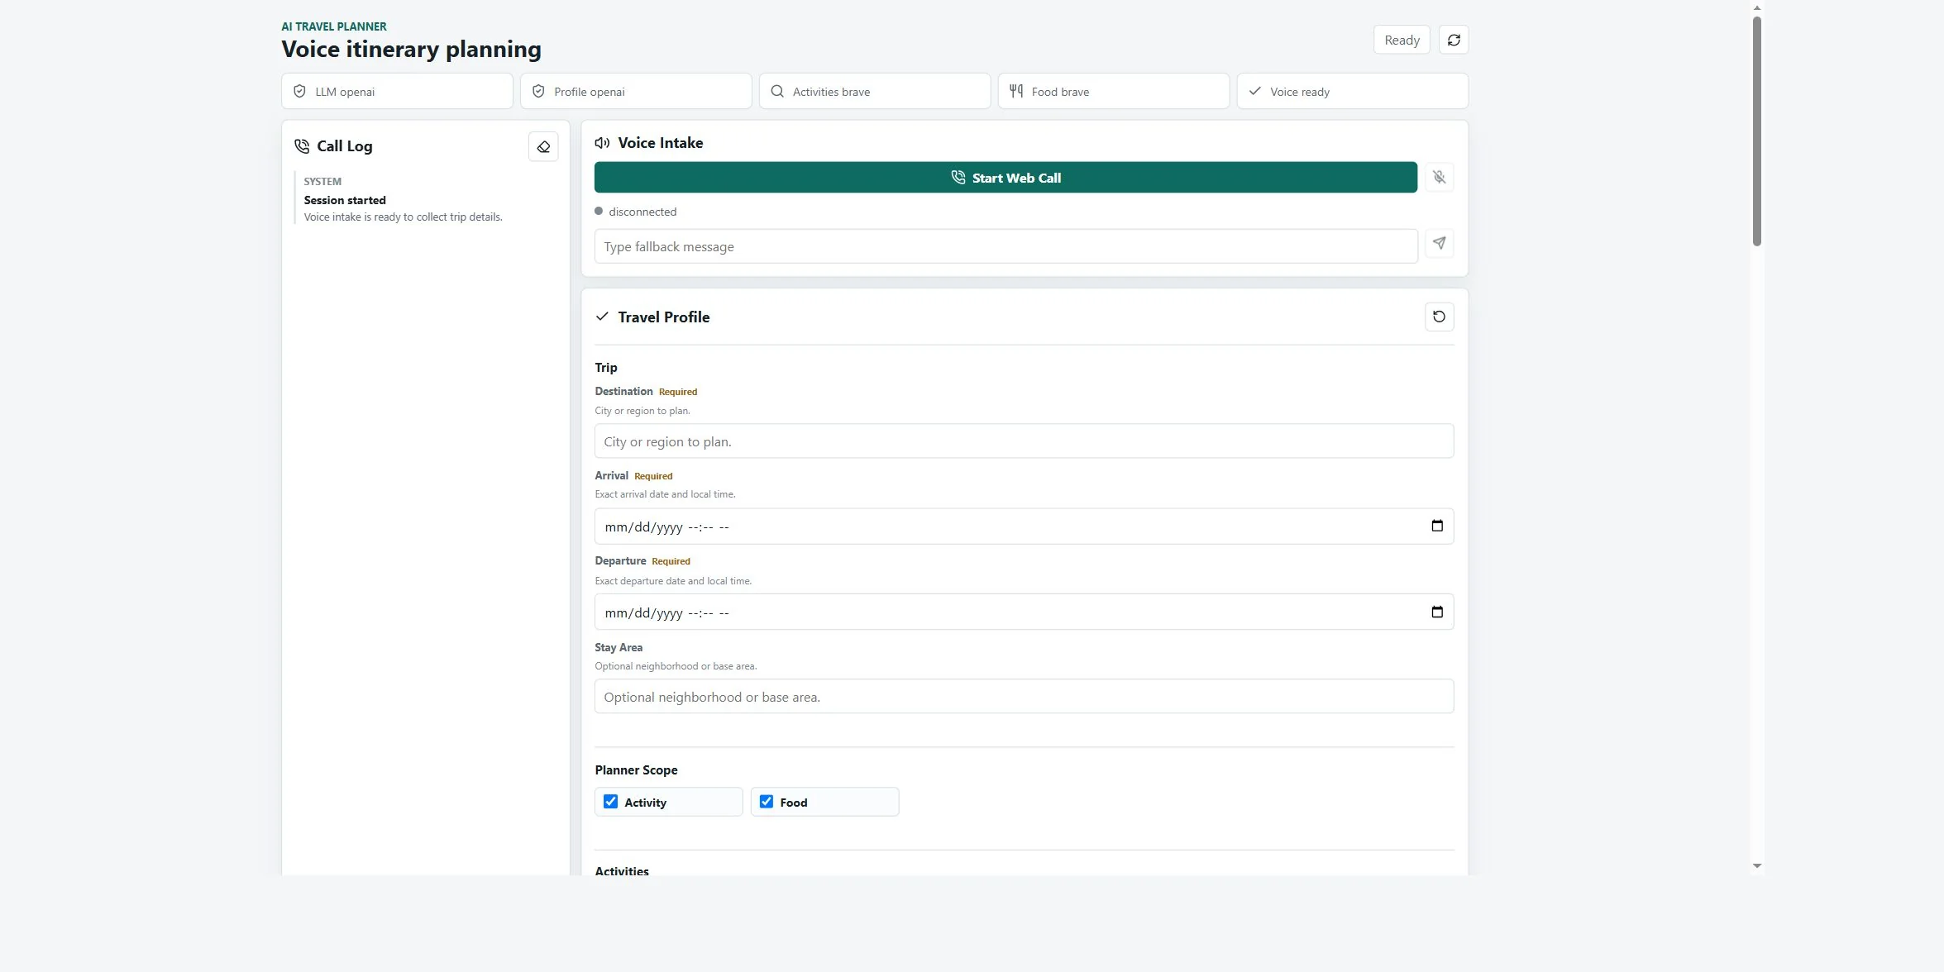The image size is (1944, 972).
Task: Click the search icon in Activities brave chip
Action: 777,91
